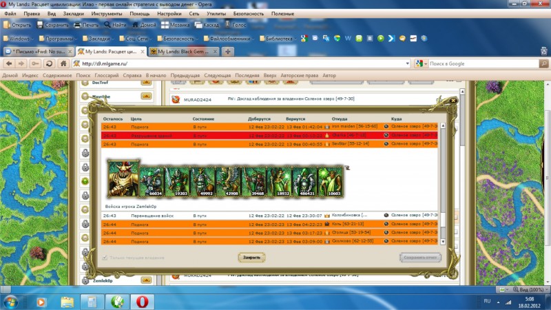Click scroll-down arrow of movements list
The height and width of the screenshot is (310, 551).
443,242
